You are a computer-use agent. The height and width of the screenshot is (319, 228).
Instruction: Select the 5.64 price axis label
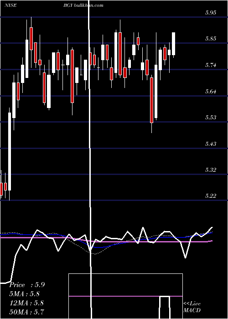tap(211, 91)
